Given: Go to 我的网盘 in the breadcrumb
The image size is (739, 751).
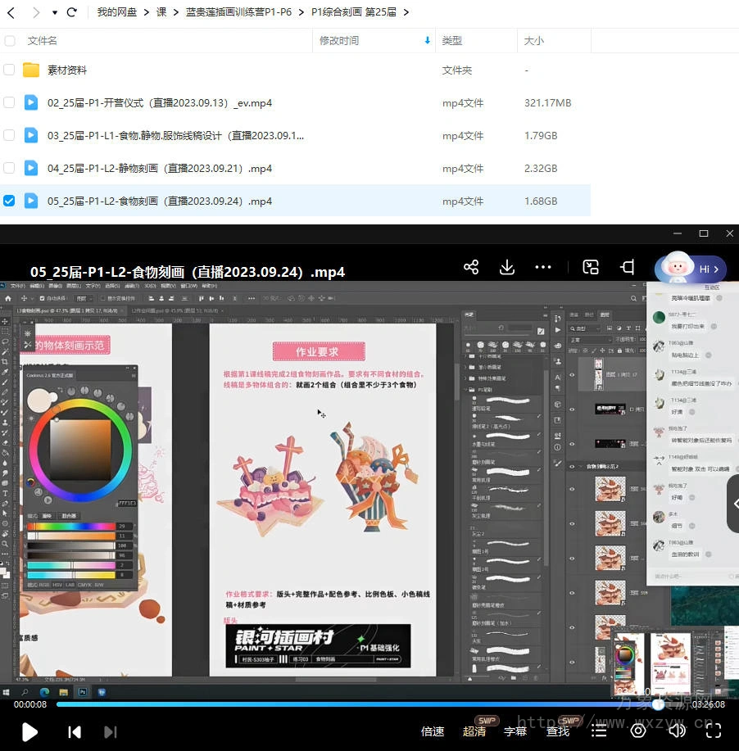Looking at the screenshot, I should [118, 12].
